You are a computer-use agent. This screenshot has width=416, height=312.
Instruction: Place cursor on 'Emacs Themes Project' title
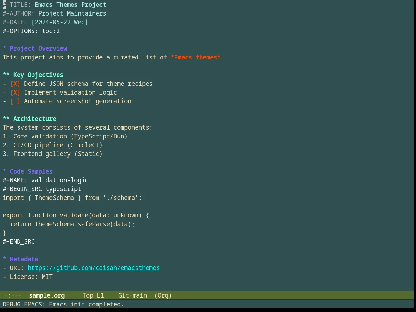click(x=71, y=5)
